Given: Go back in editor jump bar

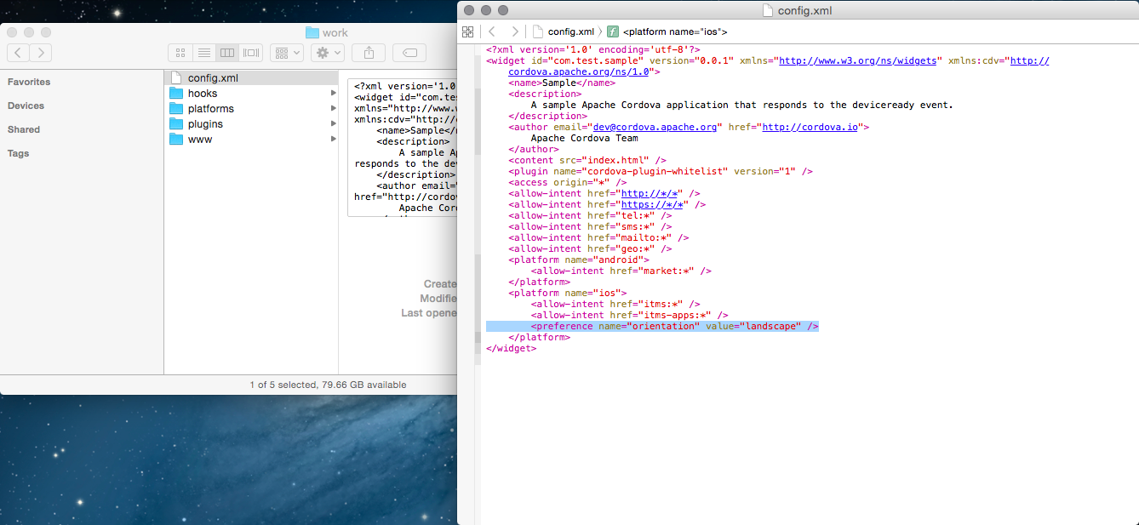Looking at the screenshot, I should click(492, 31).
